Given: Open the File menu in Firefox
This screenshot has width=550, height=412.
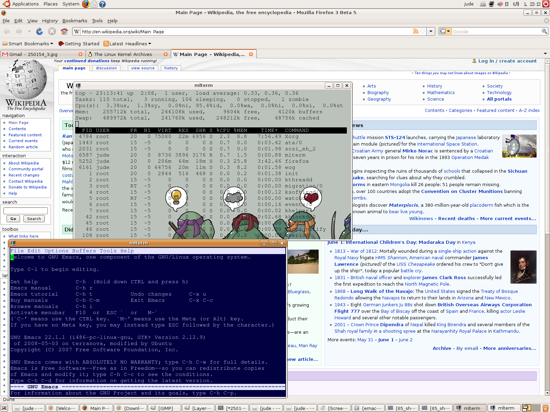Looking at the screenshot, I should click(x=6, y=21).
